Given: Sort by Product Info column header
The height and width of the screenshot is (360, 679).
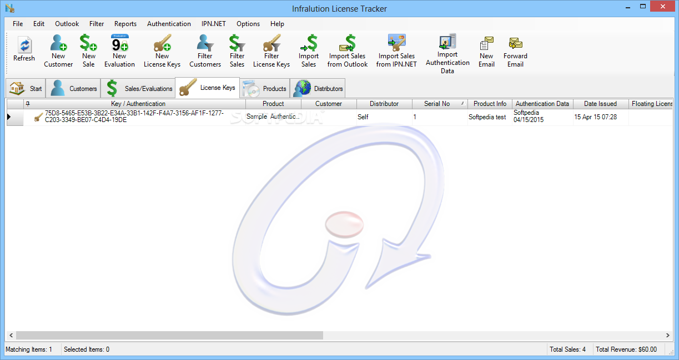Looking at the screenshot, I should point(490,104).
